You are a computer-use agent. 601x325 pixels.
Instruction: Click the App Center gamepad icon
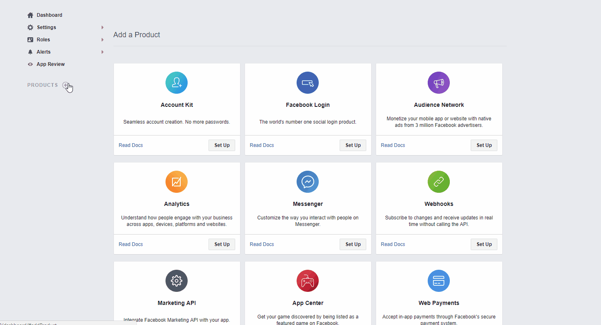[308, 281]
